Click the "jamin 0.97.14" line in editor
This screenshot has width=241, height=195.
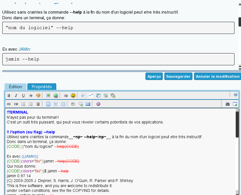click(x=19, y=176)
